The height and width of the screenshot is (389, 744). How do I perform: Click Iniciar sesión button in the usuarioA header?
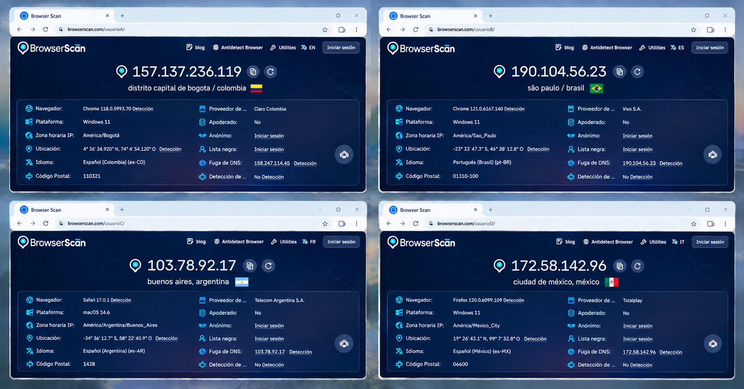[341, 48]
